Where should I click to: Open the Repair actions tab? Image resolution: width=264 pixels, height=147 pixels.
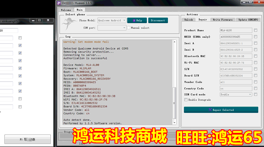point(203,19)
